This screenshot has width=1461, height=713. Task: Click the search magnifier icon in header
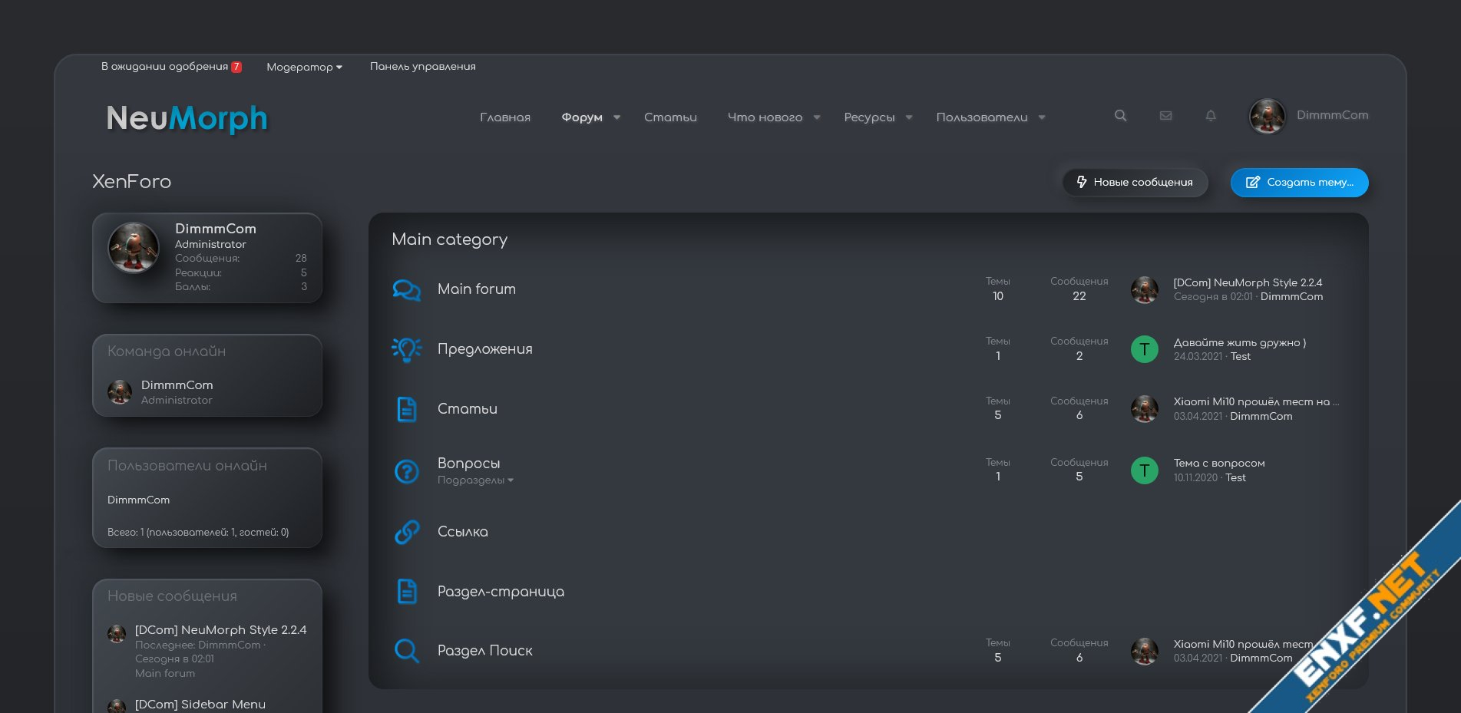click(1120, 116)
